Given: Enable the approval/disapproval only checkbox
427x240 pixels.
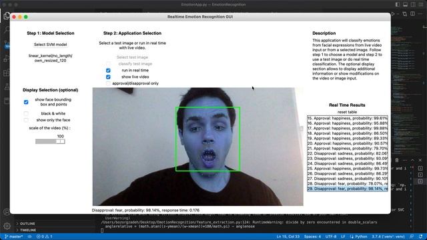Looking at the screenshot, I should point(108,83).
